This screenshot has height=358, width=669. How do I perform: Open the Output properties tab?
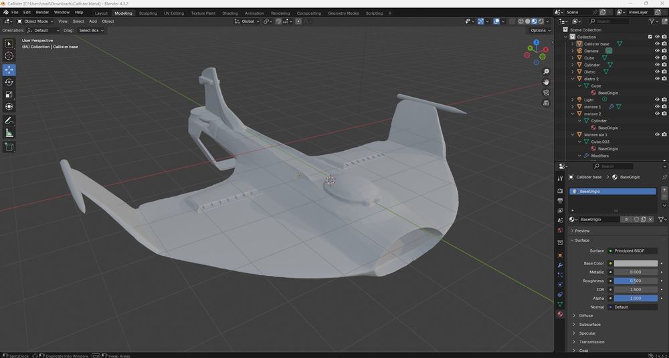(560, 200)
